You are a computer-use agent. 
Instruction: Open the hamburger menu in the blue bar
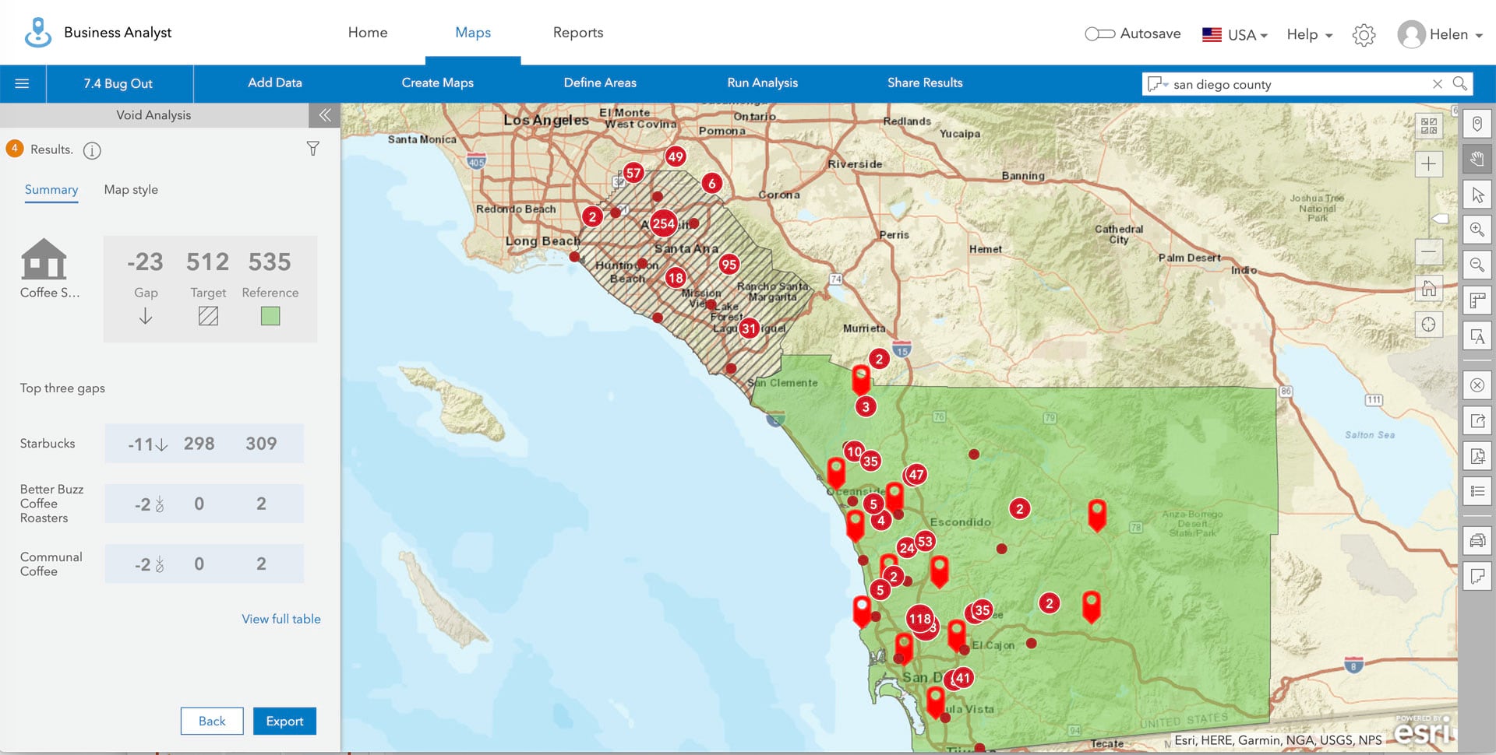click(22, 83)
